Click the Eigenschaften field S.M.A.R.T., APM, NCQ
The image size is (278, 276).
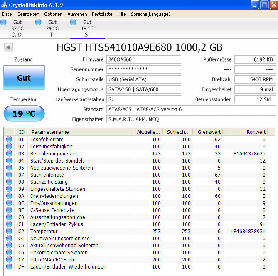(191, 119)
